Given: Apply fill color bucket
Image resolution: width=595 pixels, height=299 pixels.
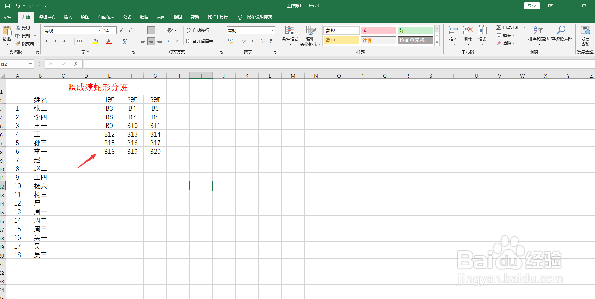Looking at the screenshot, I should pos(95,41).
